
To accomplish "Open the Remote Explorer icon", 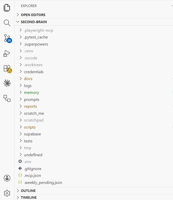I will [7, 98].
